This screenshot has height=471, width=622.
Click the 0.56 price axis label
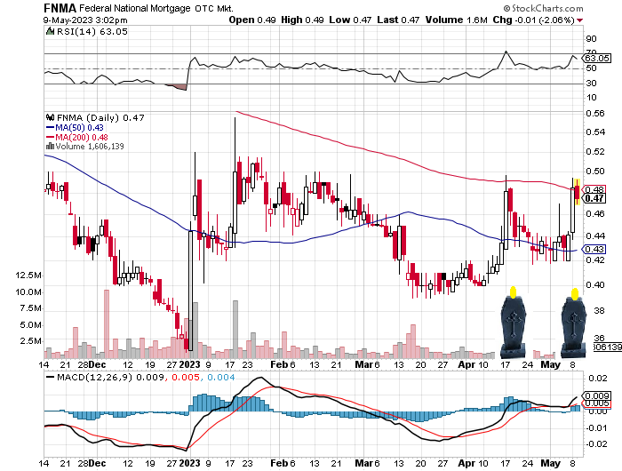pyautogui.click(x=595, y=114)
